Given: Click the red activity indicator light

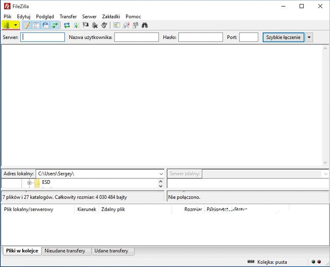Looking at the screenshot, I should click(x=319, y=262).
